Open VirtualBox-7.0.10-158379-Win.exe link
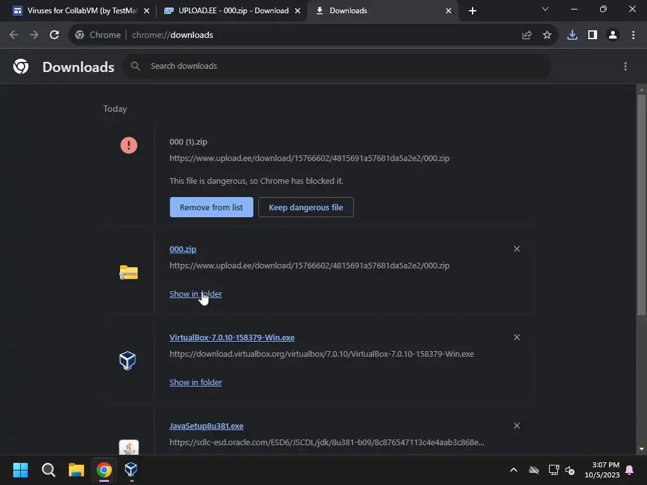 tap(232, 337)
